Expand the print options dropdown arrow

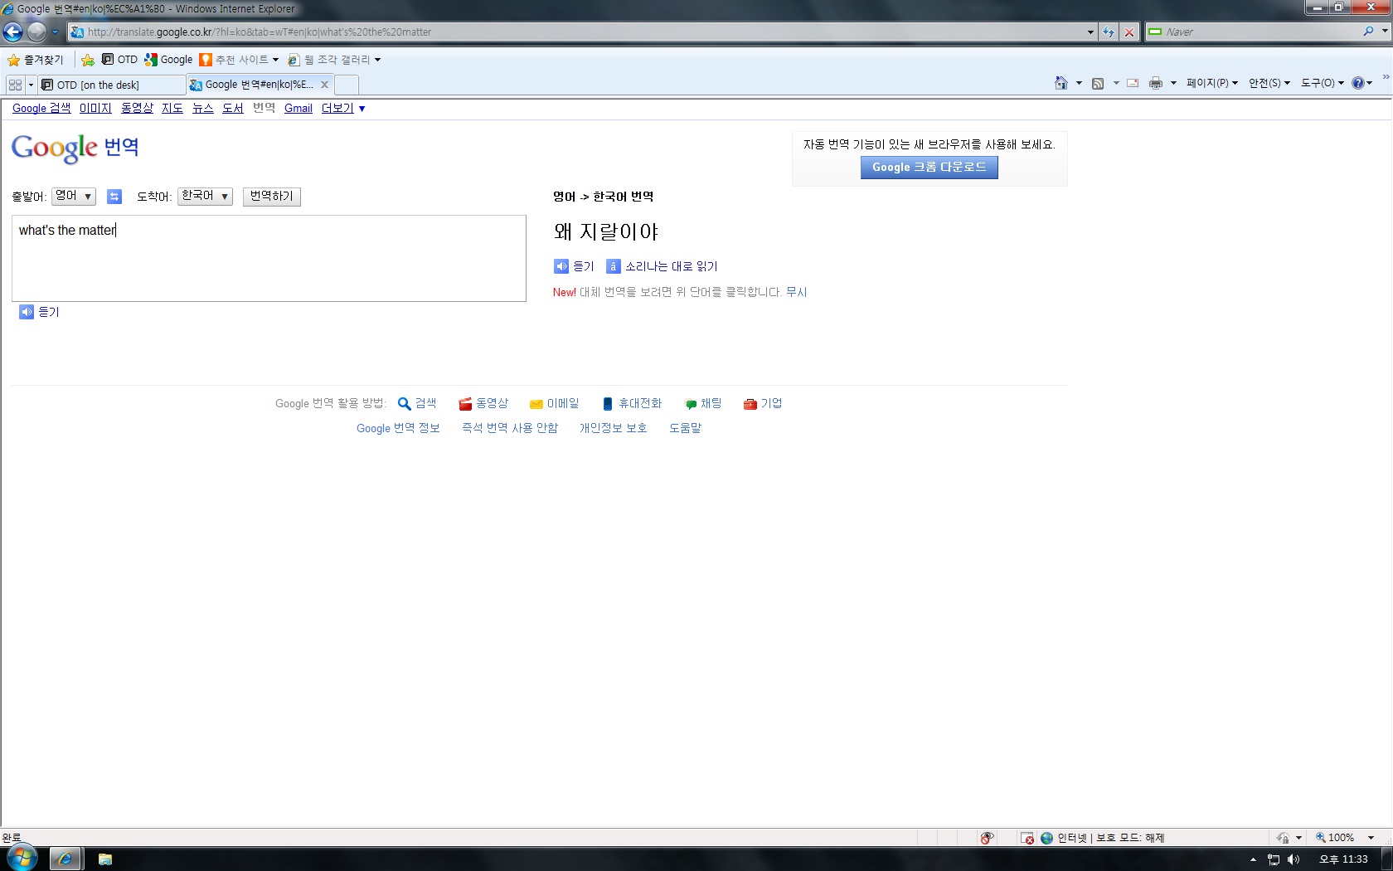tap(1173, 83)
